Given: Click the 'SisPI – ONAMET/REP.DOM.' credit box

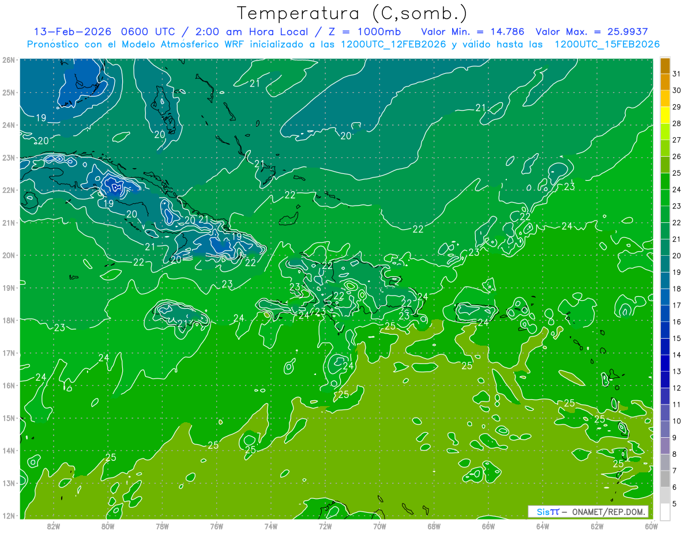Looking at the screenshot, I should pyautogui.click(x=588, y=512).
